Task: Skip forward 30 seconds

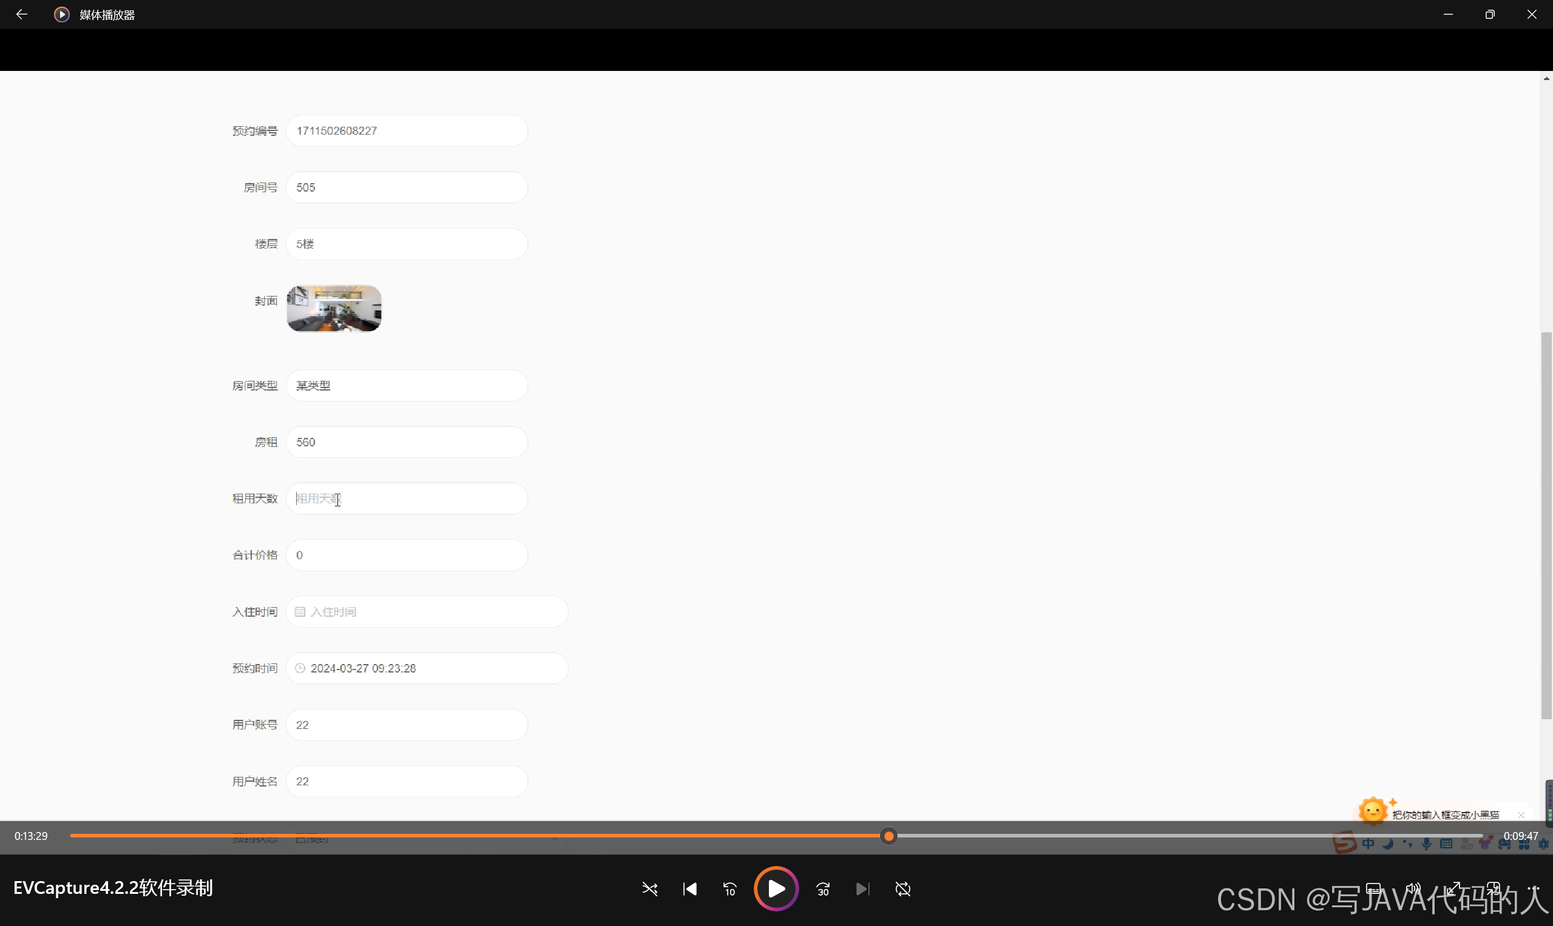Action: (x=823, y=888)
